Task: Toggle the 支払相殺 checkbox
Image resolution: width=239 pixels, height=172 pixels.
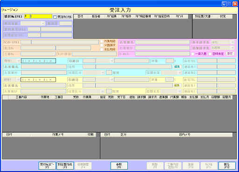Action: pyautogui.click(x=102, y=49)
